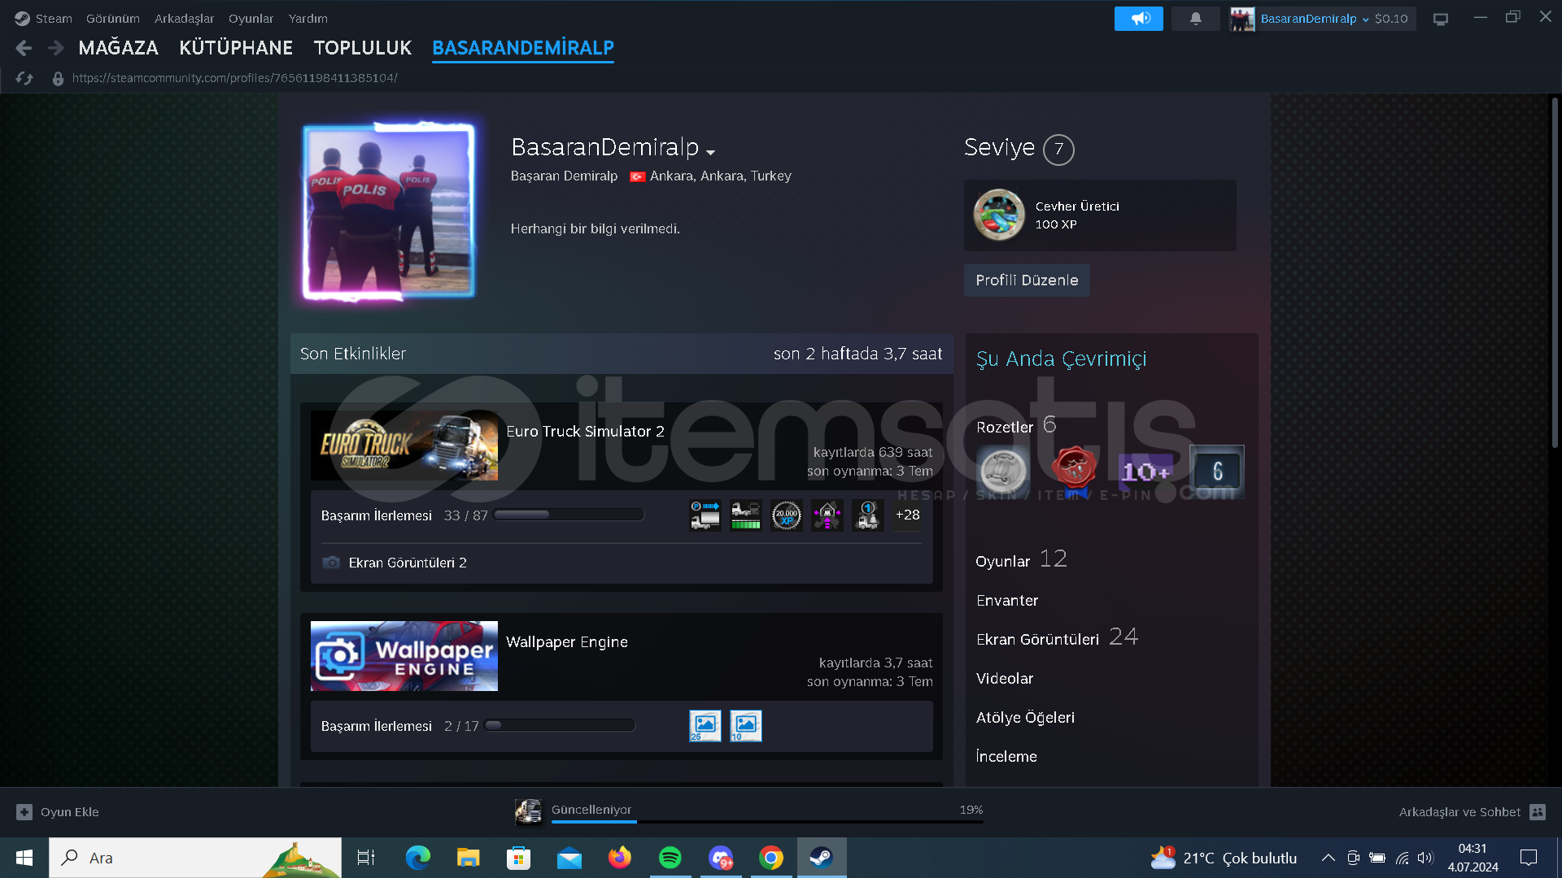The image size is (1562, 878).
Task: Expand the +28 more achievements indicator
Action: pos(907,515)
